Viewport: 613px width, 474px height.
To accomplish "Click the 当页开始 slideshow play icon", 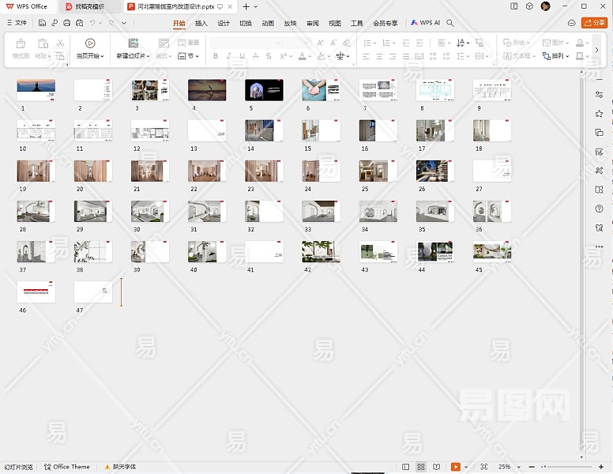I will 90,43.
